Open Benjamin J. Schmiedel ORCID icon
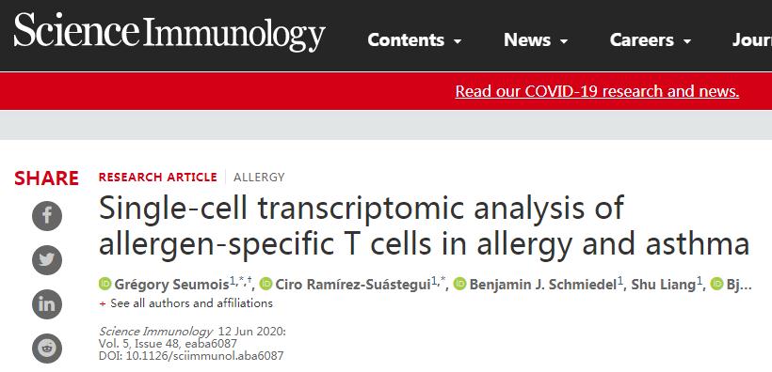The height and width of the screenshot is (372, 772). (459, 284)
